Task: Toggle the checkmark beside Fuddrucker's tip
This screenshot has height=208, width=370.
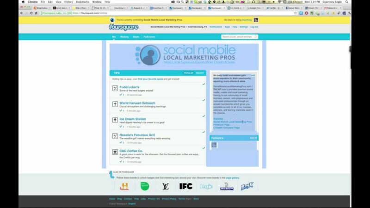Action: [x=203, y=84]
